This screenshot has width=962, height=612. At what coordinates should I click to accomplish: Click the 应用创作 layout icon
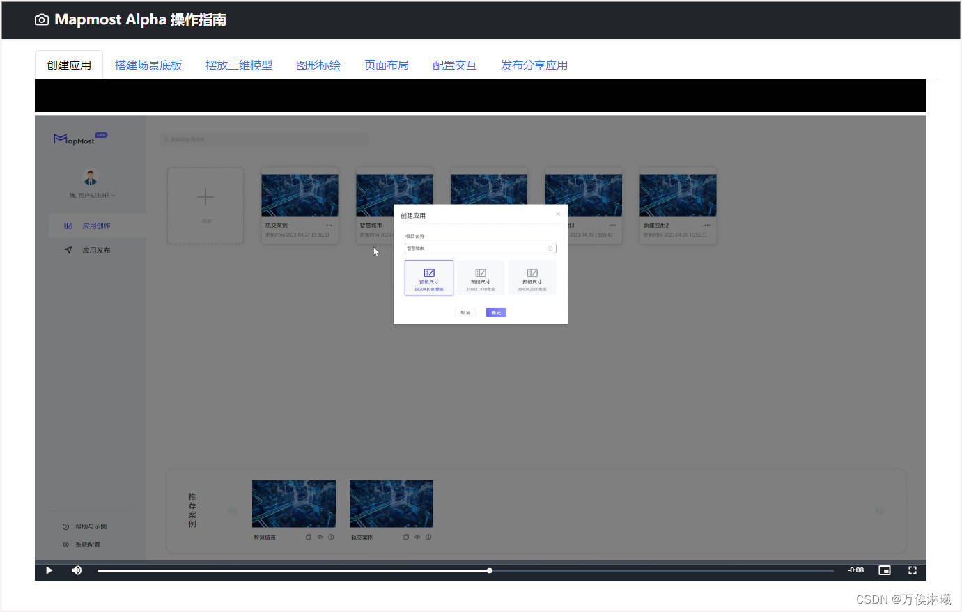click(x=68, y=226)
